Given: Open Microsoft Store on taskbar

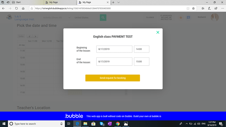Looking at the screenshot, I should click(x=93, y=124).
